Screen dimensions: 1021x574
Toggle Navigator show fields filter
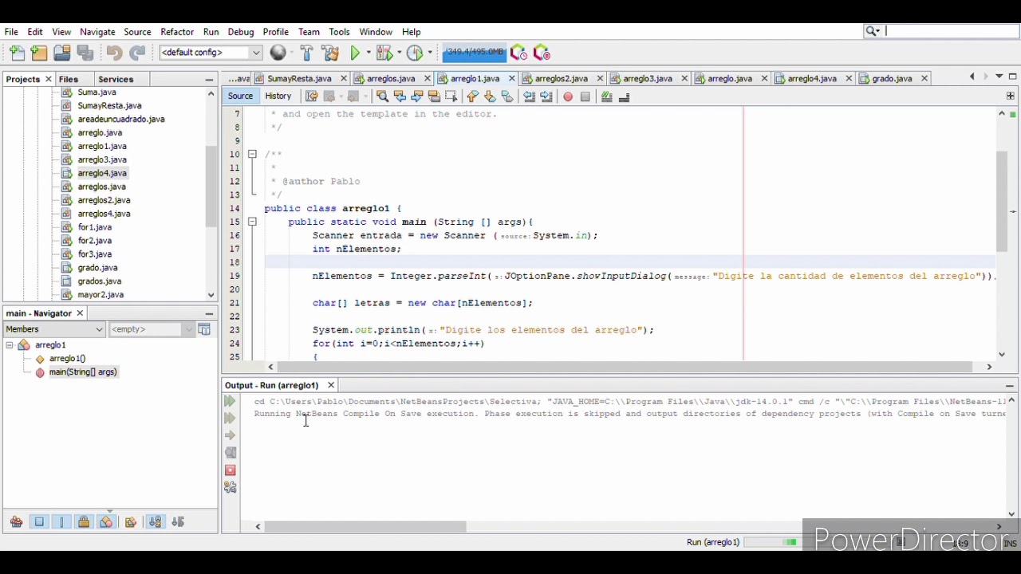point(39,522)
